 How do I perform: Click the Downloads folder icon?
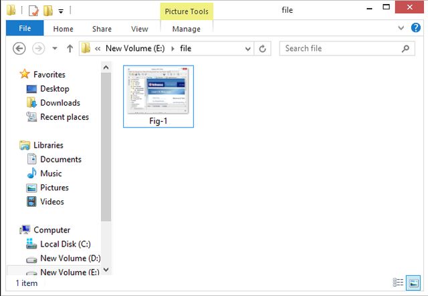31,103
